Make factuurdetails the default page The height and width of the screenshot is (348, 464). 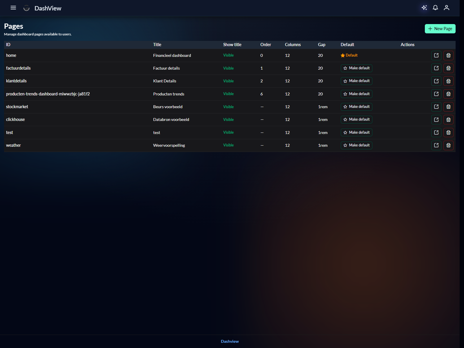coord(356,68)
